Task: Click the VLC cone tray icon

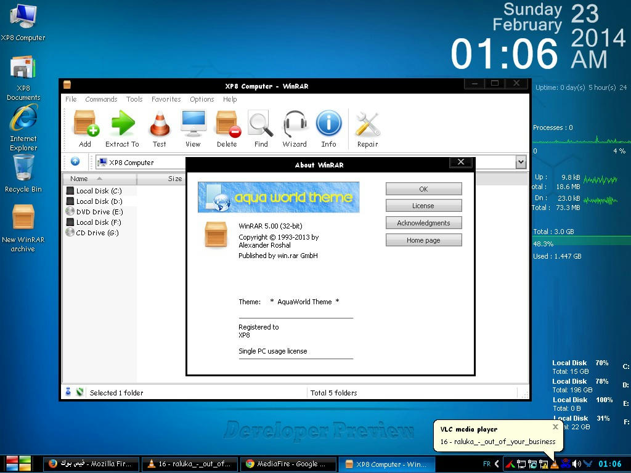Action: click(x=555, y=464)
